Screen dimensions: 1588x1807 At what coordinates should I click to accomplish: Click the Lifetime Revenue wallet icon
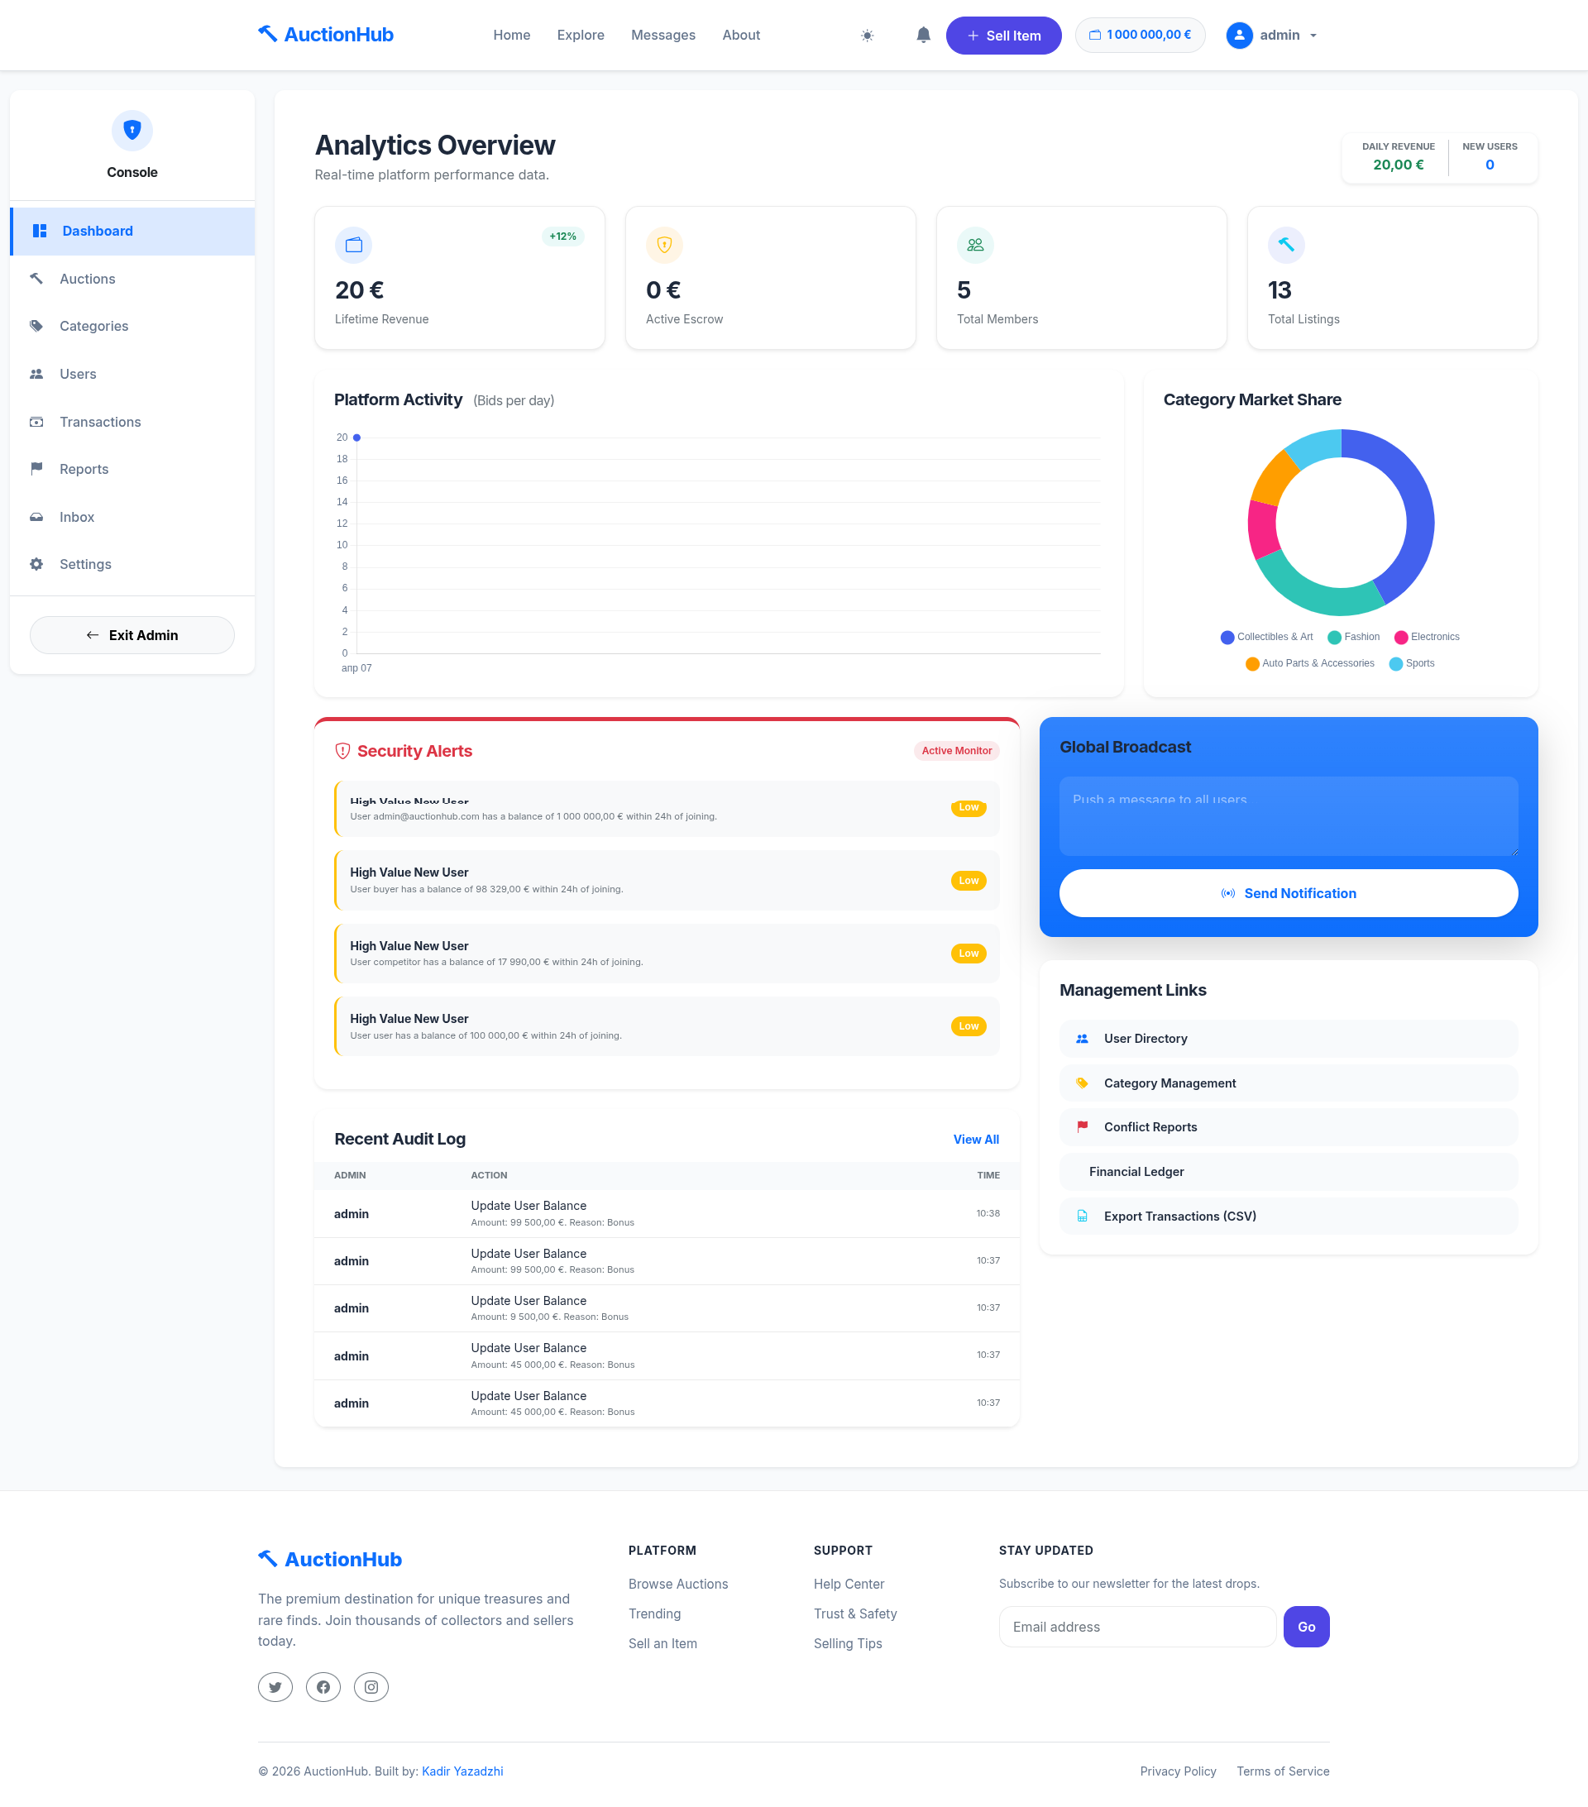pos(354,245)
